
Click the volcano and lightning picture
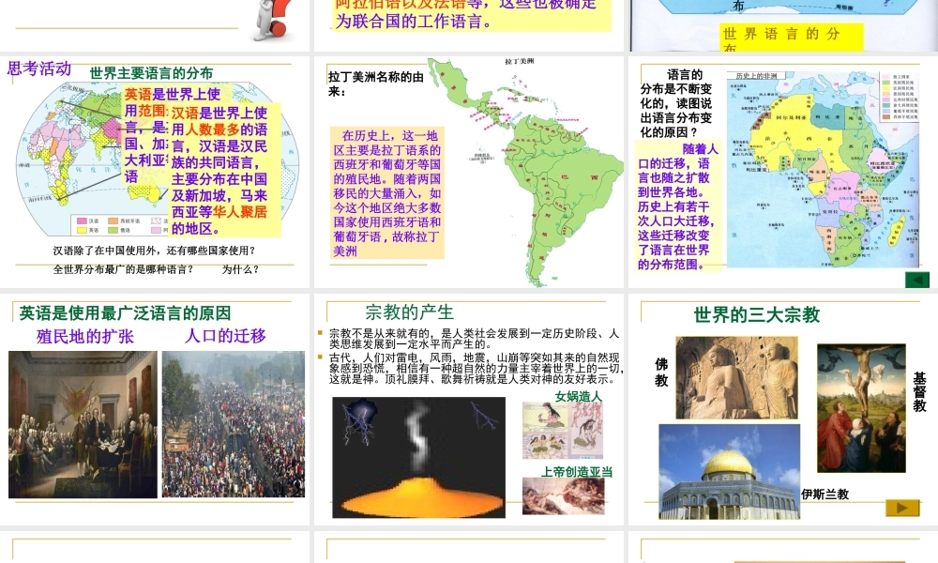[x=418, y=457]
